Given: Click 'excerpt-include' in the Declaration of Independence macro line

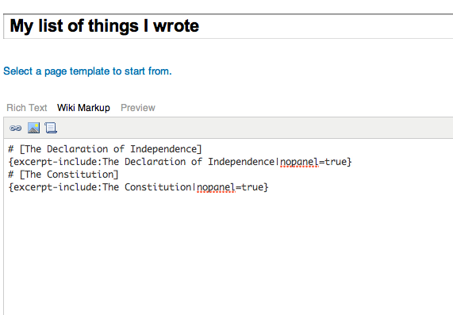Looking at the screenshot, I should tap(56, 162).
